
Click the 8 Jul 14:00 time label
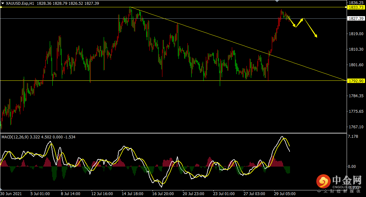[x=70, y=194]
